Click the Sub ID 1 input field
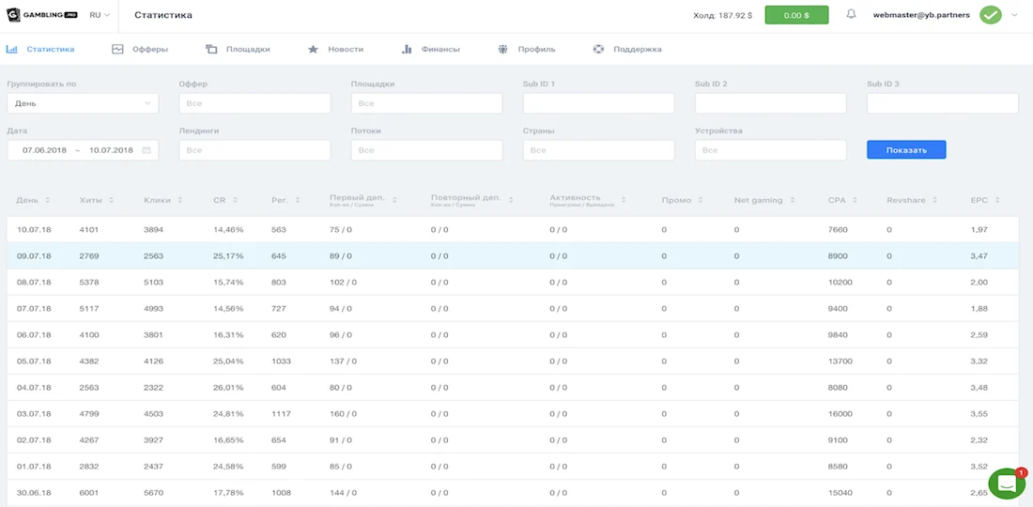Image resolution: width=1033 pixels, height=507 pixels. pyautogui.click(x=599, y=103)
